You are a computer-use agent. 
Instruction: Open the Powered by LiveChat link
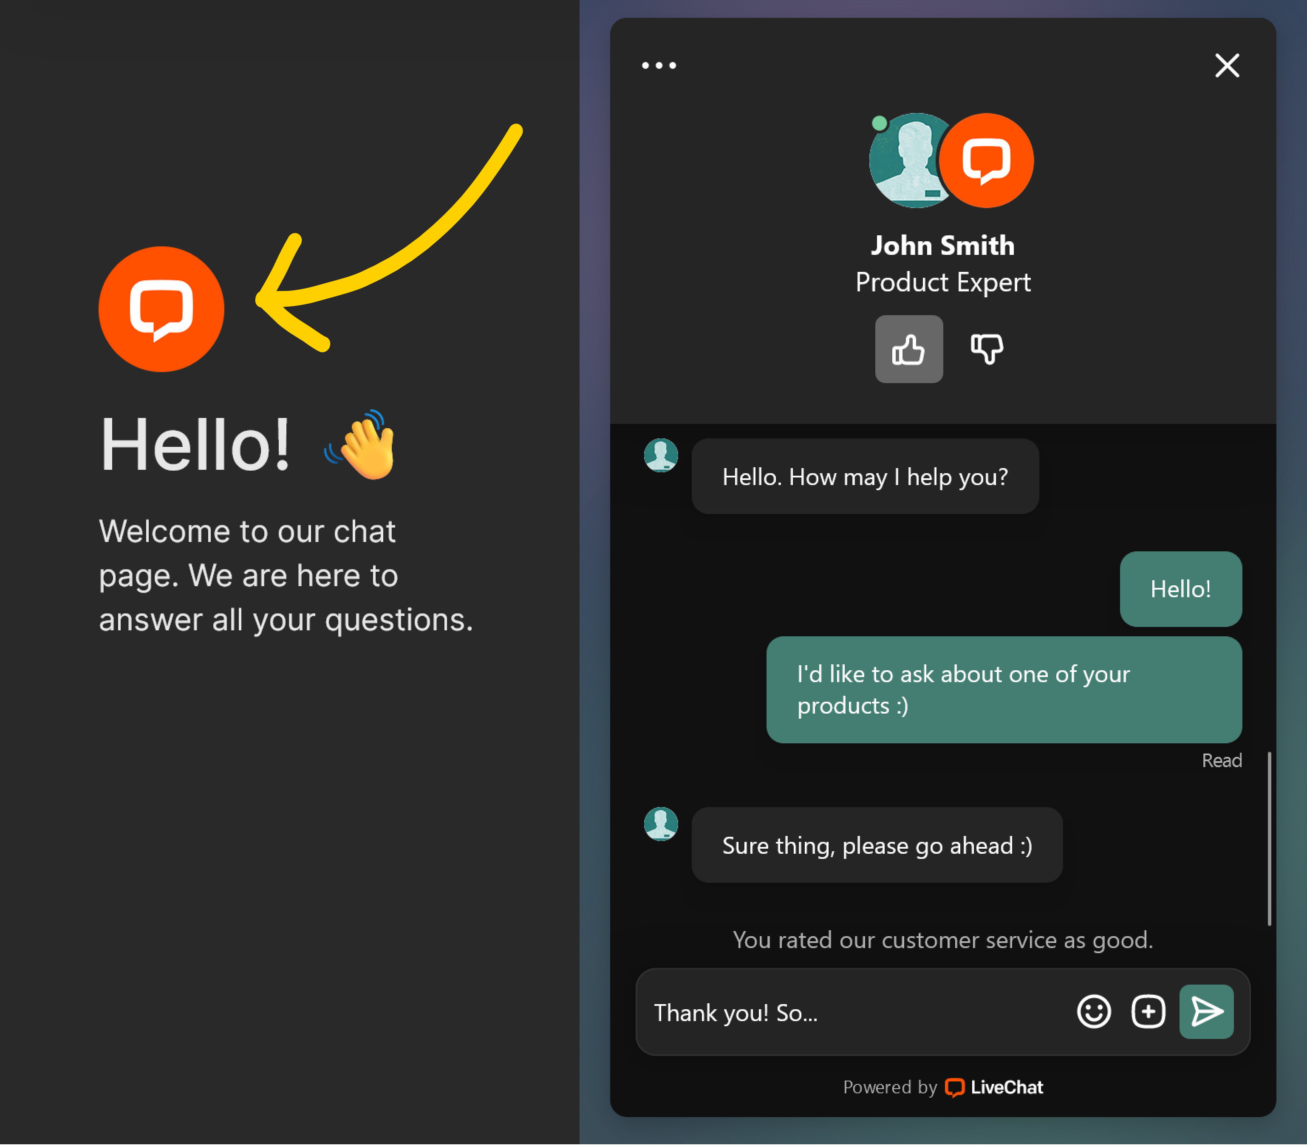(942, 1087)
